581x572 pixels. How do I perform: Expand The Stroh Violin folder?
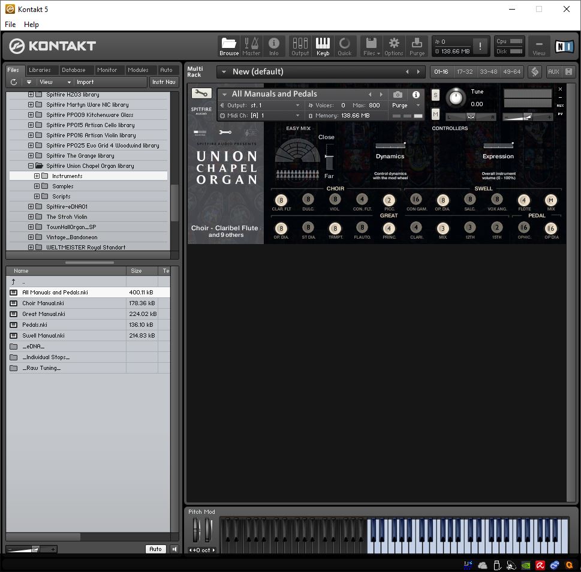pyautogui.click(x=31, y=216)
